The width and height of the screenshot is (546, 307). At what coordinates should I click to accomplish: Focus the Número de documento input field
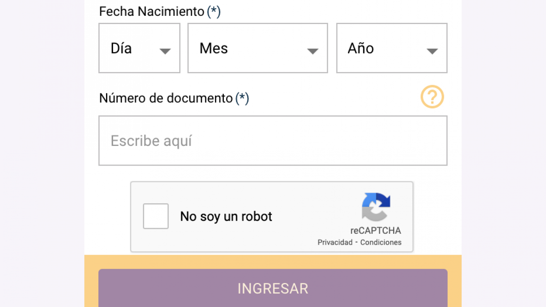pyautogui.click(x=273, y=141)
